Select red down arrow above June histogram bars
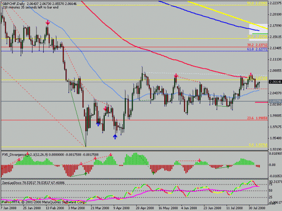 tap(199, 160)
